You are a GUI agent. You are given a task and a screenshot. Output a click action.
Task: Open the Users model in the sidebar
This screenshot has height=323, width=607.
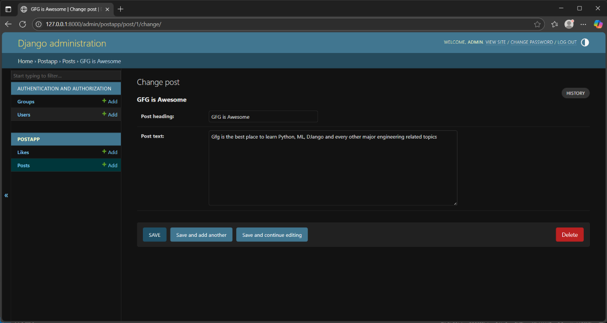pos(24,115)
